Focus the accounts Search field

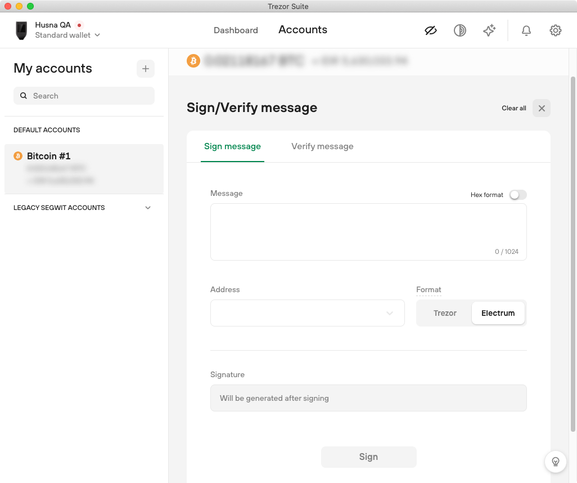pyautogui.click(x=84, y=96)
